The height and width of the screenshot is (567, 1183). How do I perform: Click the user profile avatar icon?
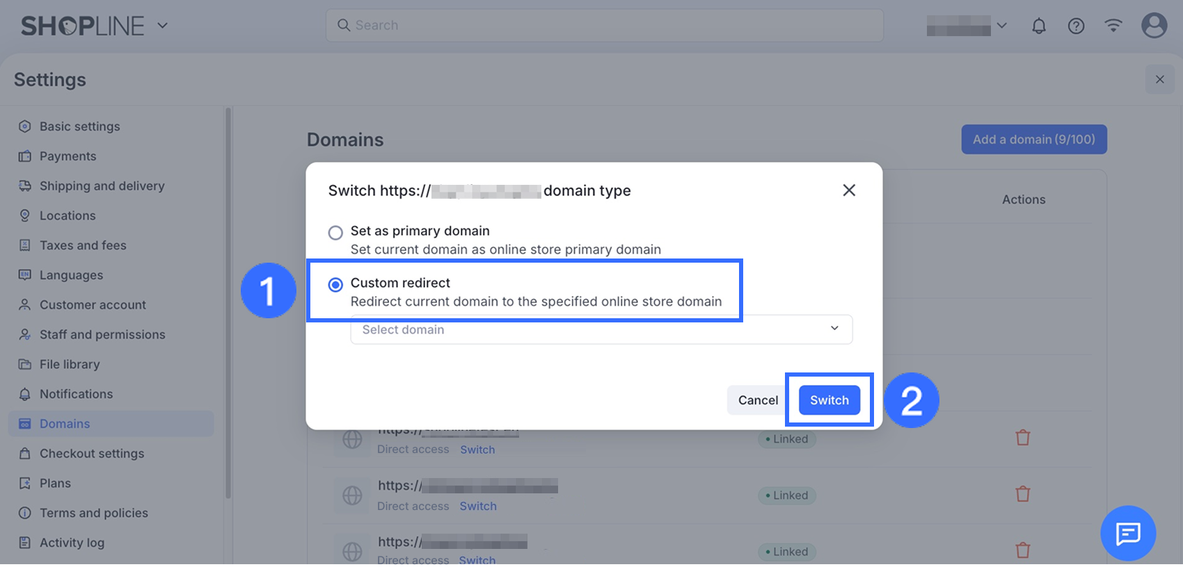pyautogui.click(x=1154, y=26)
